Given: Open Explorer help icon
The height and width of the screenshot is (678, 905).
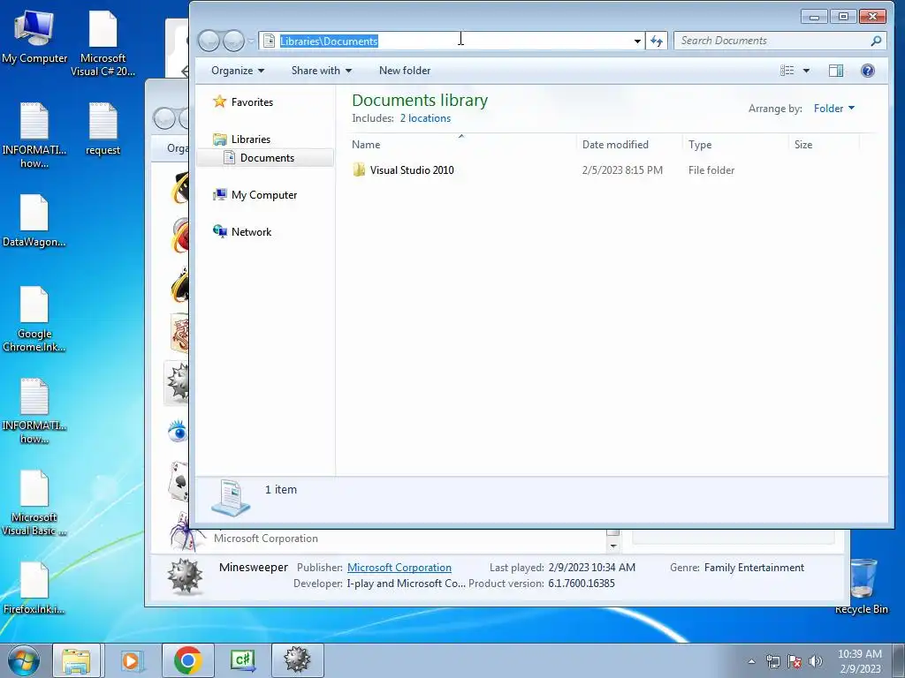Looking at the screenshot, I should (868, 71).
